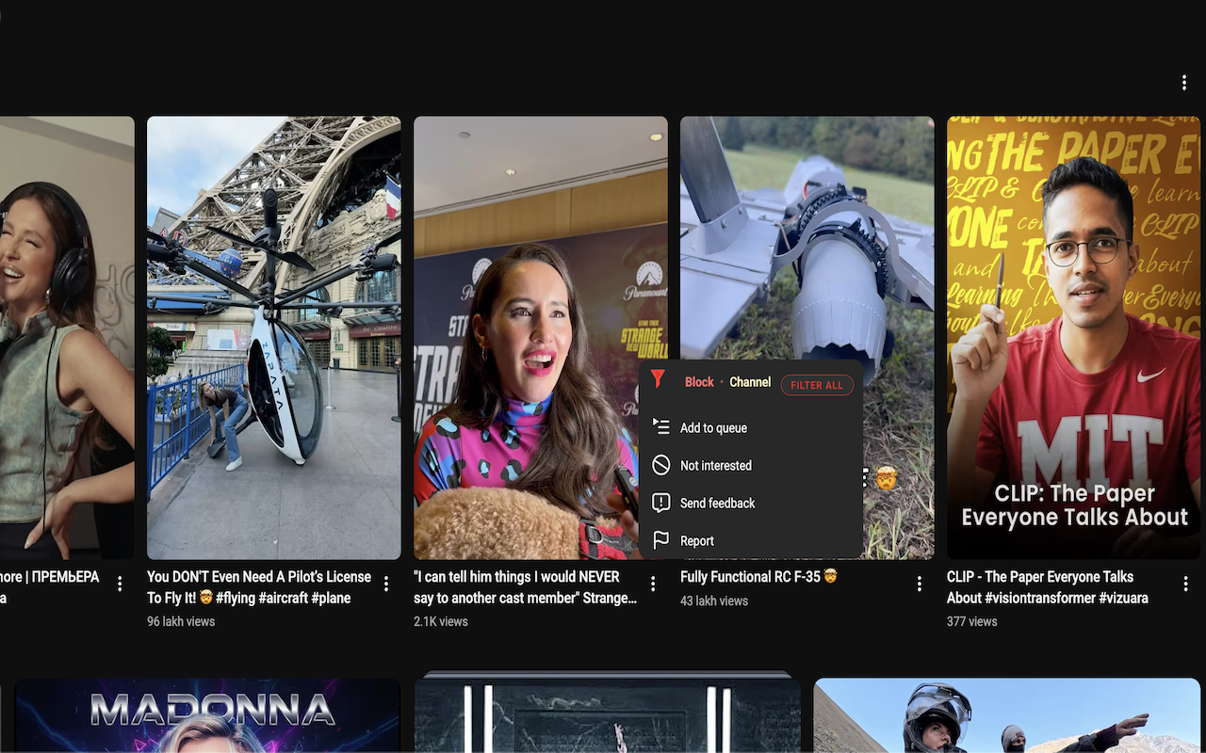1206x753 pixels.
Task: Click the "96 lakh views" text
Action: (x=181, y=621)
